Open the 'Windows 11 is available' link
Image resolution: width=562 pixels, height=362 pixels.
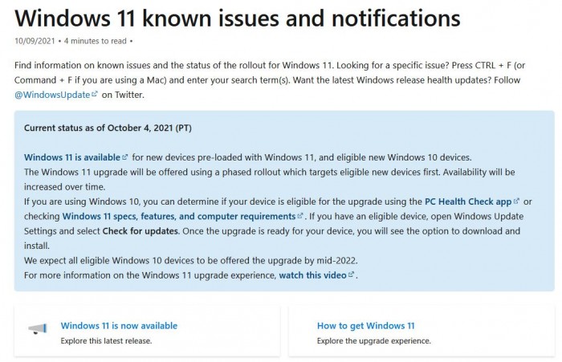click(72, 157)
